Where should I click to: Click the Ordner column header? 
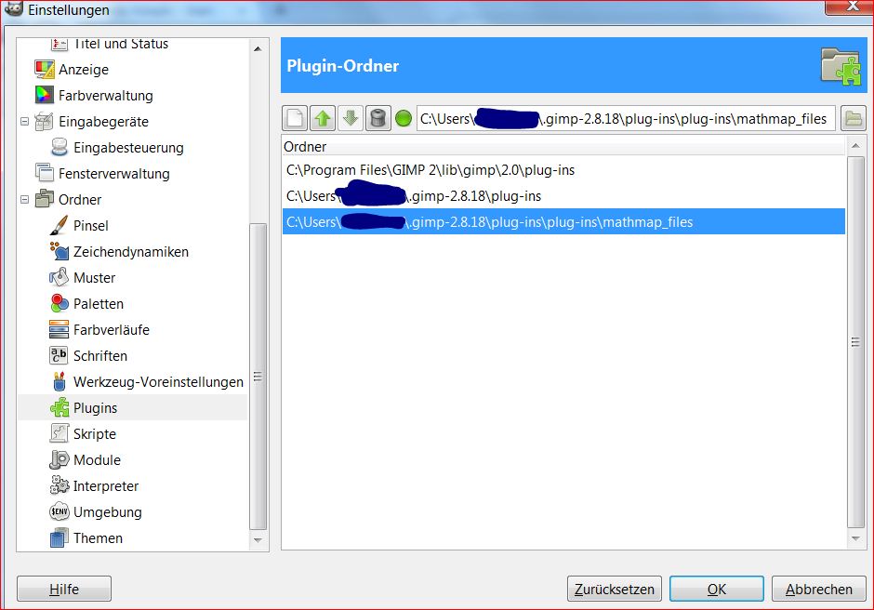click(x=563, y=147)
